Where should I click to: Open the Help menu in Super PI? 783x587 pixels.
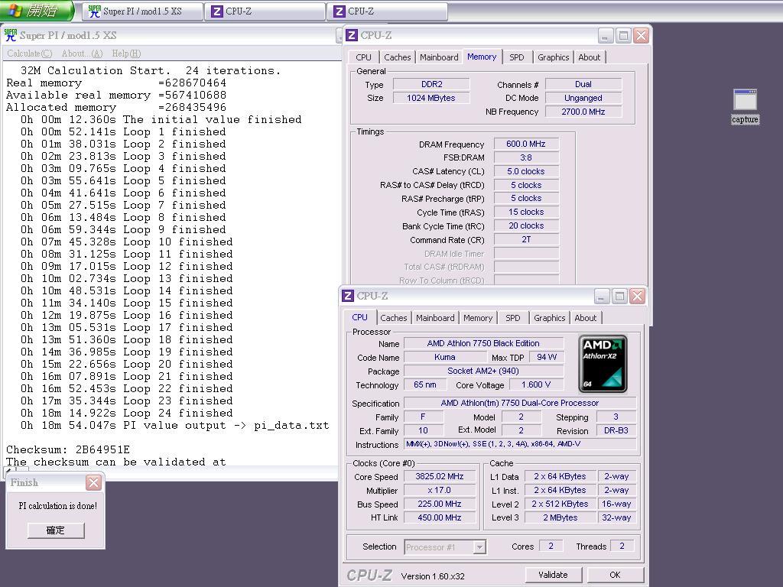(x=126, y=54)
